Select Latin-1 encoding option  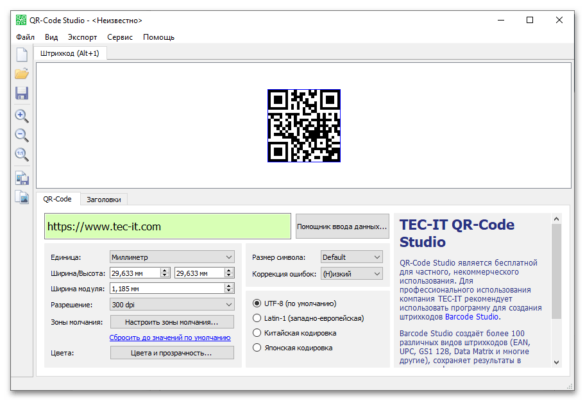pos(257,318)
